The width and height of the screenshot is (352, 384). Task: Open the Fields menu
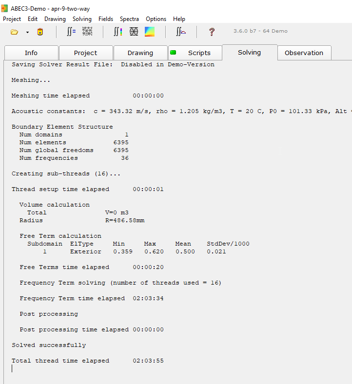[106, 19]
